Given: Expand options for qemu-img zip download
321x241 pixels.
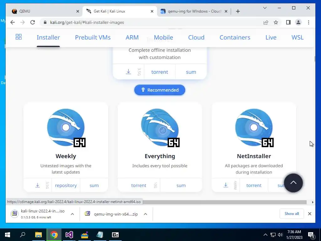Looking at the screenshot, I should (x=145, y=214).
